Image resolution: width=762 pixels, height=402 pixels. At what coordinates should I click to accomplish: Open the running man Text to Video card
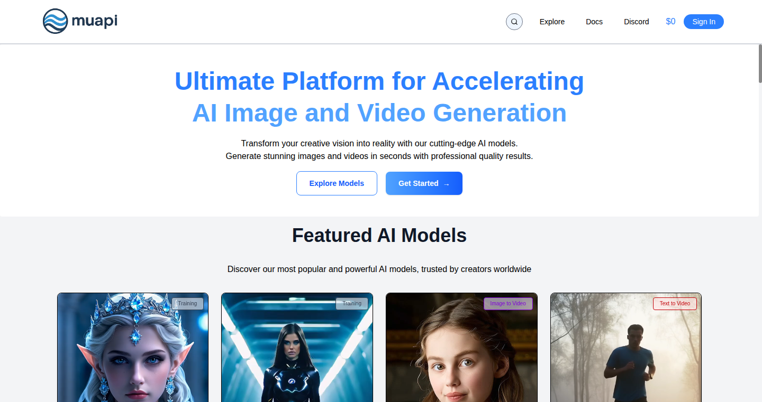[x=626, y=348]
